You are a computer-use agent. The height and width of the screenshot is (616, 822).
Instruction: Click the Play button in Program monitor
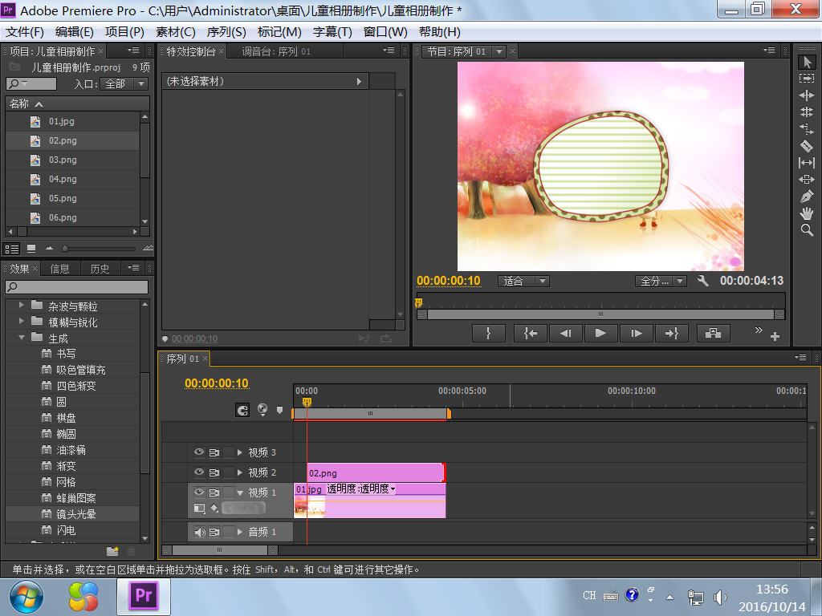pyautogui.click(x=600, y=333)
